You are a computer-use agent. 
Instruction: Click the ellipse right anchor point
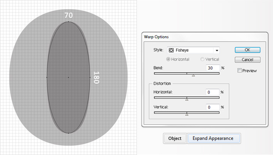click(x=90, y=77)
